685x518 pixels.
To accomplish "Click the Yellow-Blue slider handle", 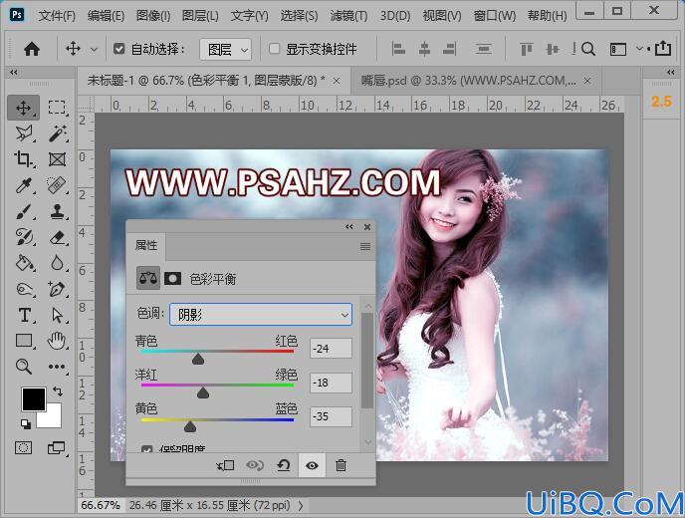I will click(190, 426).
